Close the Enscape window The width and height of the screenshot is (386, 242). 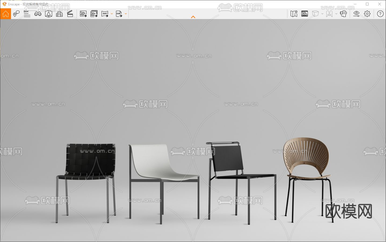[x=380, y=4]
